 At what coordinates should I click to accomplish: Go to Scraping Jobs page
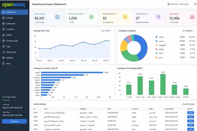(x=14, y=41)
